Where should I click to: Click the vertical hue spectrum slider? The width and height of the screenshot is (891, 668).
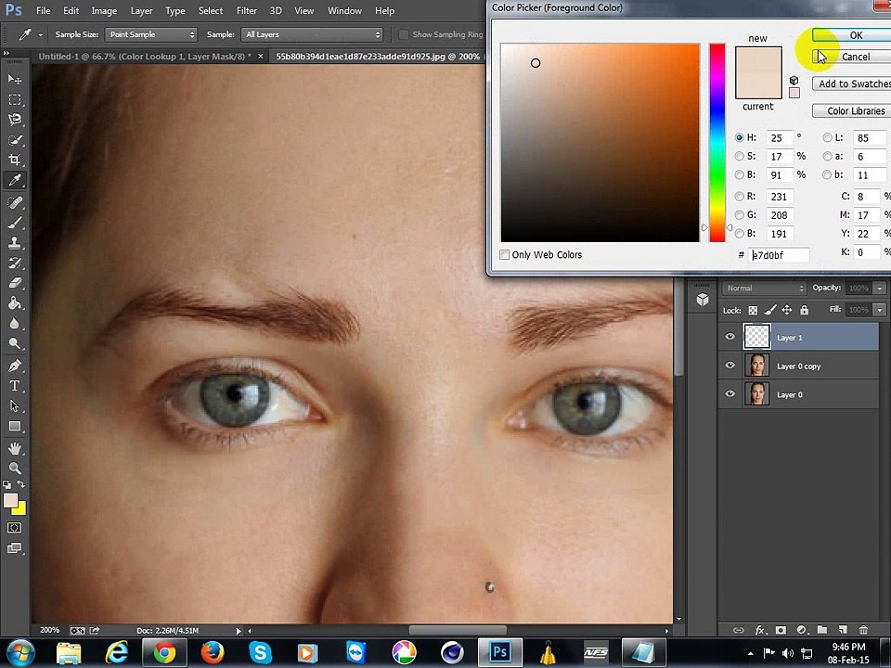(x=717, y=141)
